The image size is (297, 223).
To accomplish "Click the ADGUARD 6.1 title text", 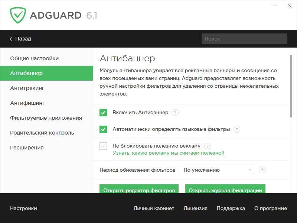I will (63, 15).
